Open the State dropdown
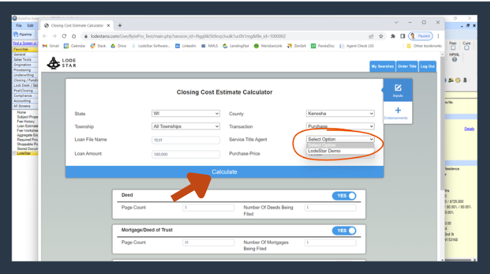Viewport: 490px width, 274px height. pyautogui.click(x=185, y=114)
